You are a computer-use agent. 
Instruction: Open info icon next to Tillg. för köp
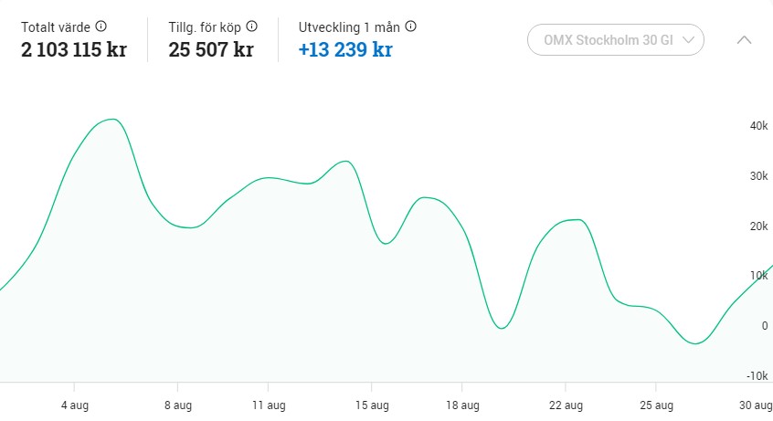point(252,26)
